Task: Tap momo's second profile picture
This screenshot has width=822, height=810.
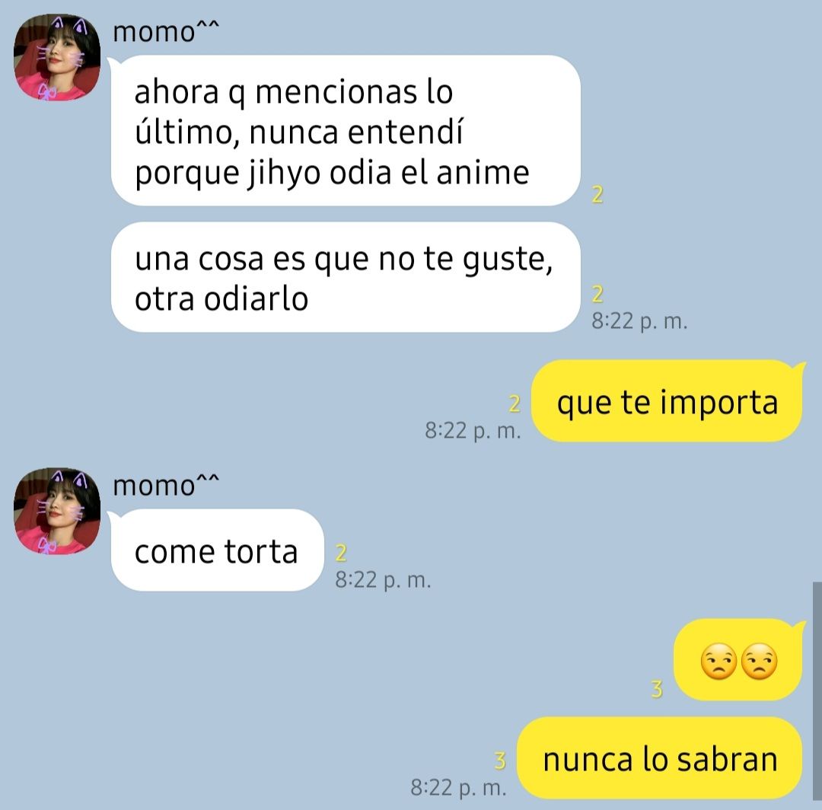Action: pyautogui.click(x=56, y=511)
